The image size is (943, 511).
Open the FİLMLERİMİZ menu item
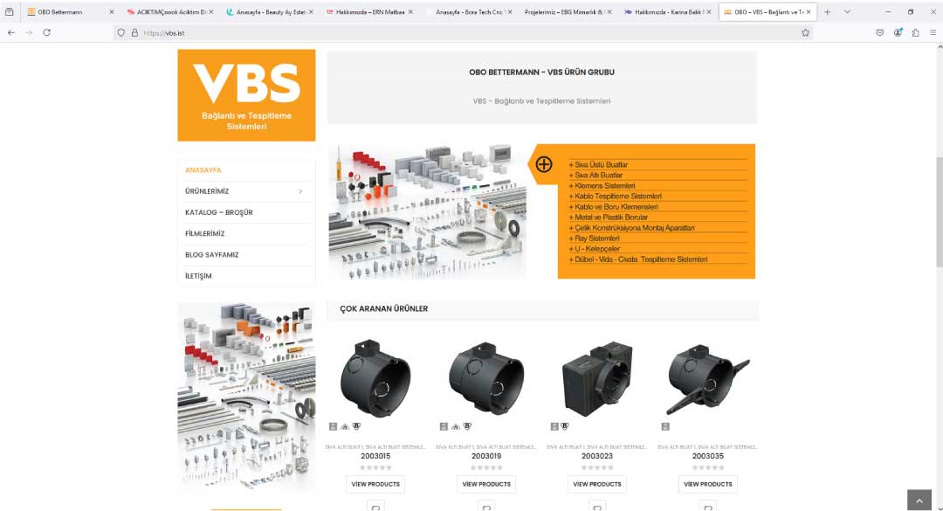click(x=204, y=233)
